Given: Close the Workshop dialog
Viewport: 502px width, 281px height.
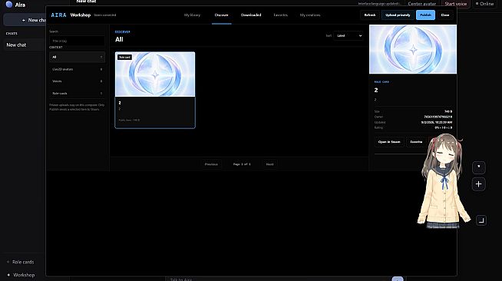Looking at the screenshot, I should coord(445,15).
